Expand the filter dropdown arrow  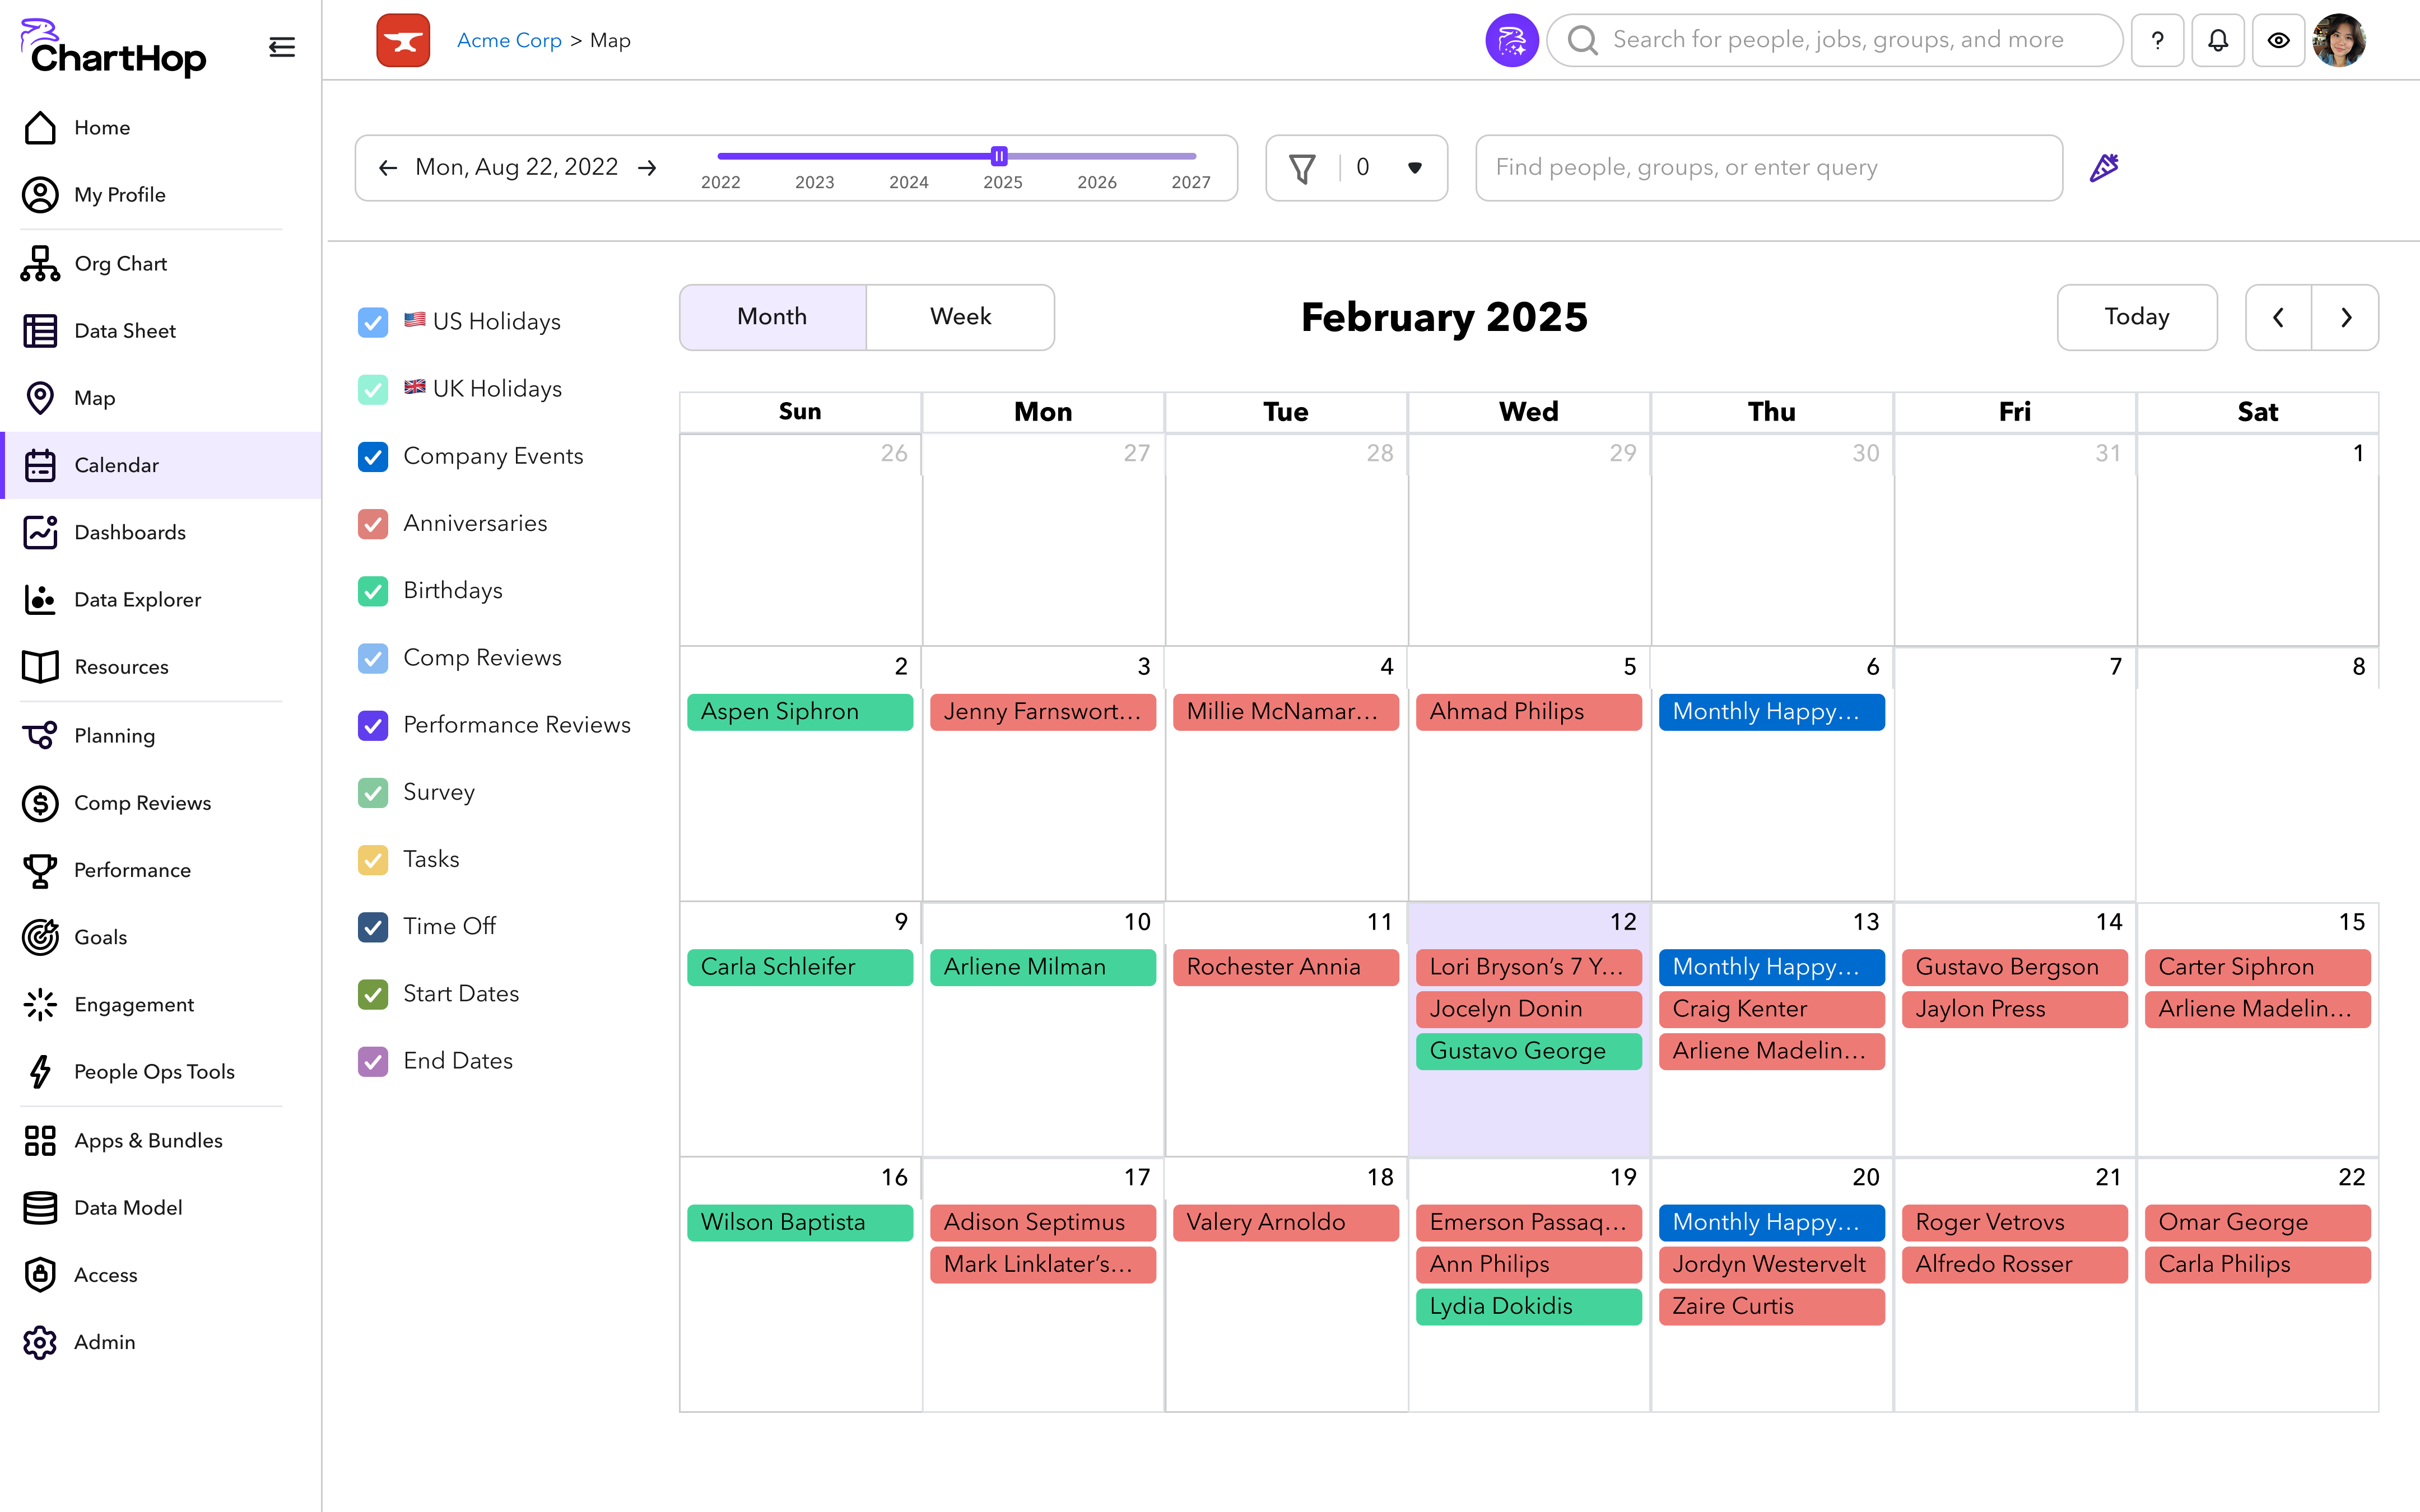(1414, 167)
